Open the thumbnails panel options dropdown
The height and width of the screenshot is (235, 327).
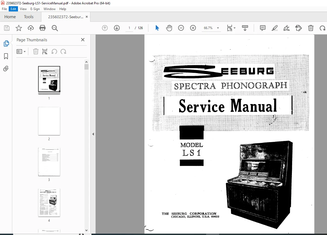point(21,52)
